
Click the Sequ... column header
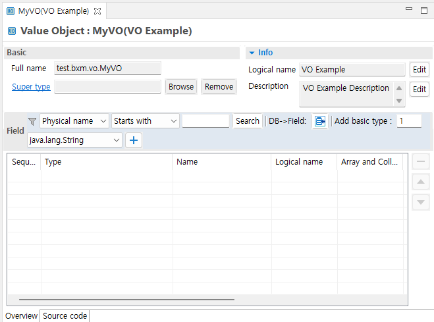click(x=24, y=162)
